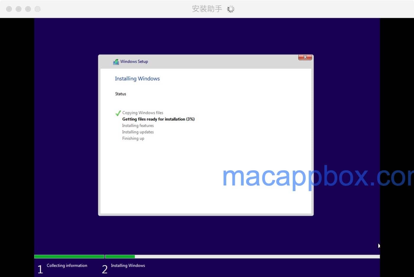Click the Windows Setup title icon

116,62
